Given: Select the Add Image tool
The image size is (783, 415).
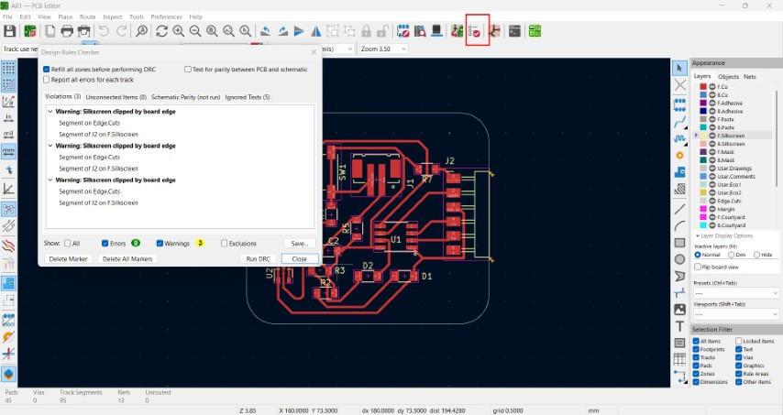Looking at the screenshot, I should click(x=679, y=310).
